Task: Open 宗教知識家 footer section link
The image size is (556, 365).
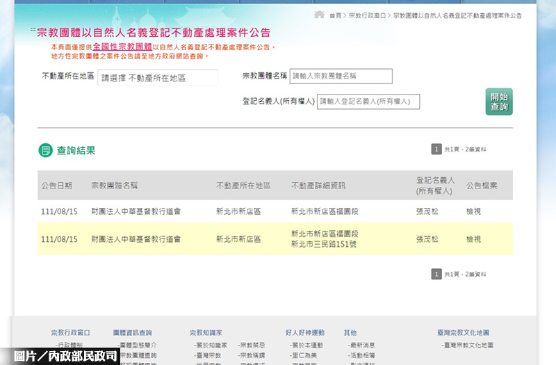Action: [206, 333]
